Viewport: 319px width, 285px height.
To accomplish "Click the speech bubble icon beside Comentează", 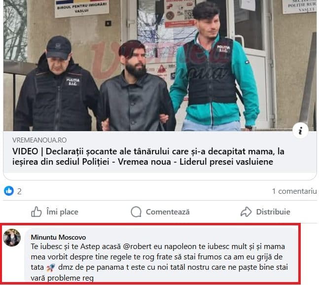I will (x=136, y=212).
